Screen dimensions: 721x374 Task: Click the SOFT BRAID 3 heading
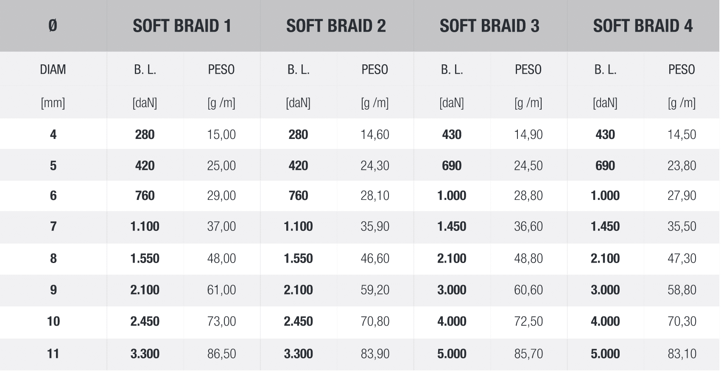[489, 26]
